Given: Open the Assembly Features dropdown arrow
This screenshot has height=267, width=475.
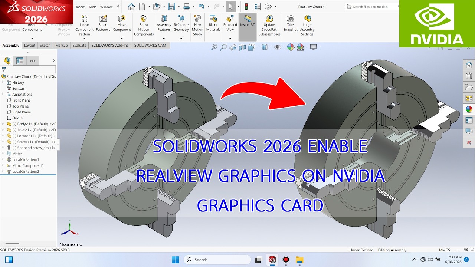Looking at the screenshot, I should 164,39.
